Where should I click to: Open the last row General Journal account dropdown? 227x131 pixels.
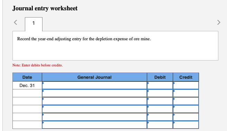coord(95,125)
